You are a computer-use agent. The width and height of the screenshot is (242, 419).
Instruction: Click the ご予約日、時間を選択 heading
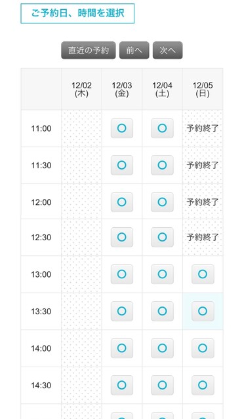click(77, 13)
